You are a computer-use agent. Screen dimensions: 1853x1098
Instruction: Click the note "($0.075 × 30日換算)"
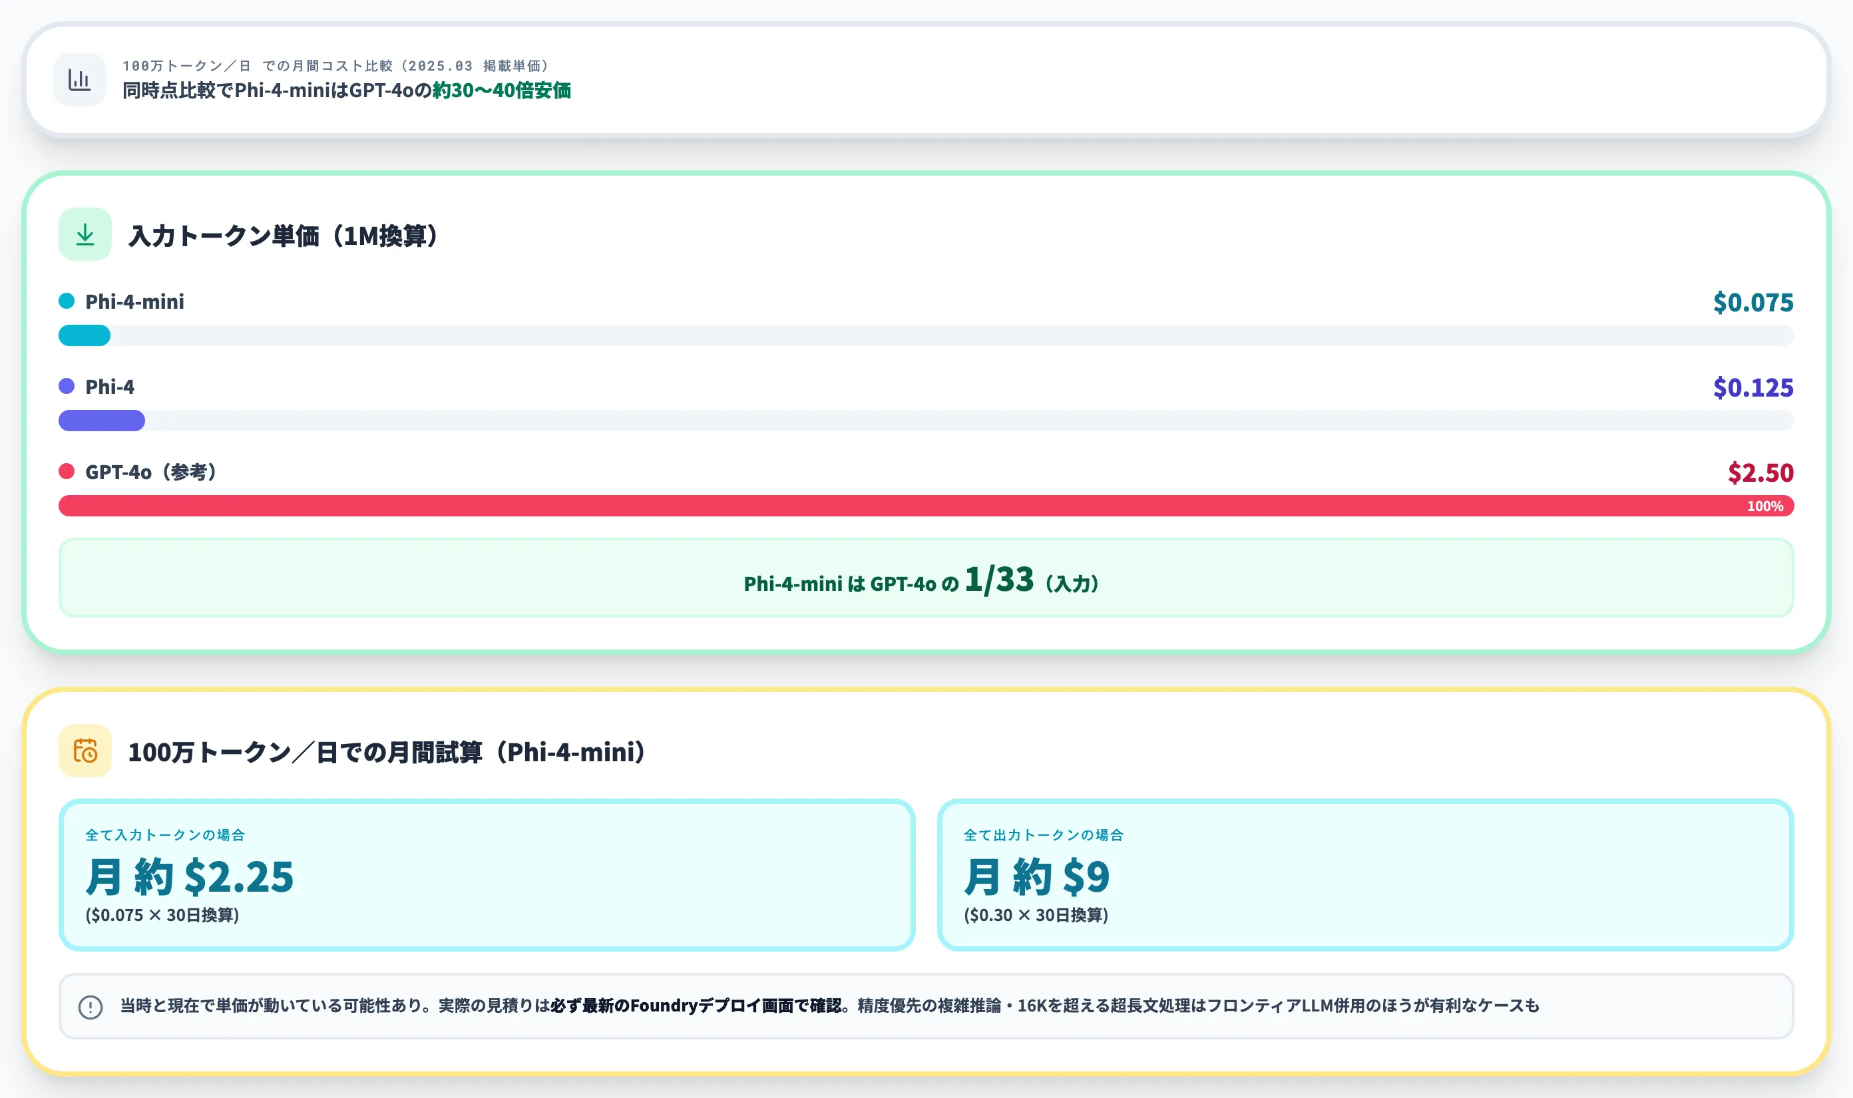[x=162, y=915]
